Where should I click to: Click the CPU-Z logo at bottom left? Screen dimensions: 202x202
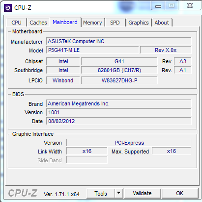tap(23, 193)
